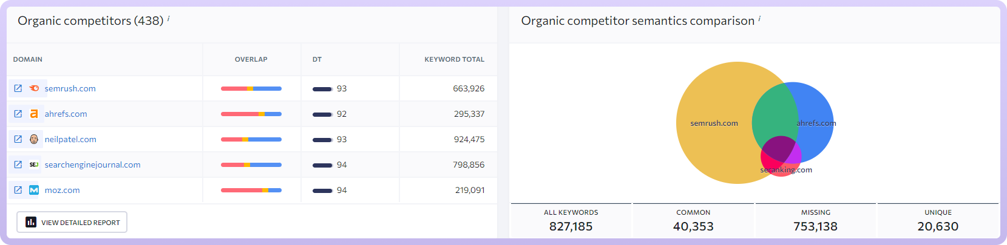This screenshot has width=1007, height=245.
Task: Click DT value 94 for searchenginejournal.com
Action: point(342,165)
